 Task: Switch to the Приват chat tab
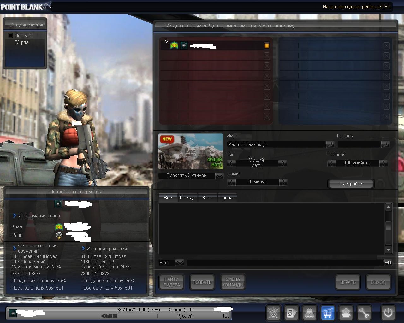(227, 198)
